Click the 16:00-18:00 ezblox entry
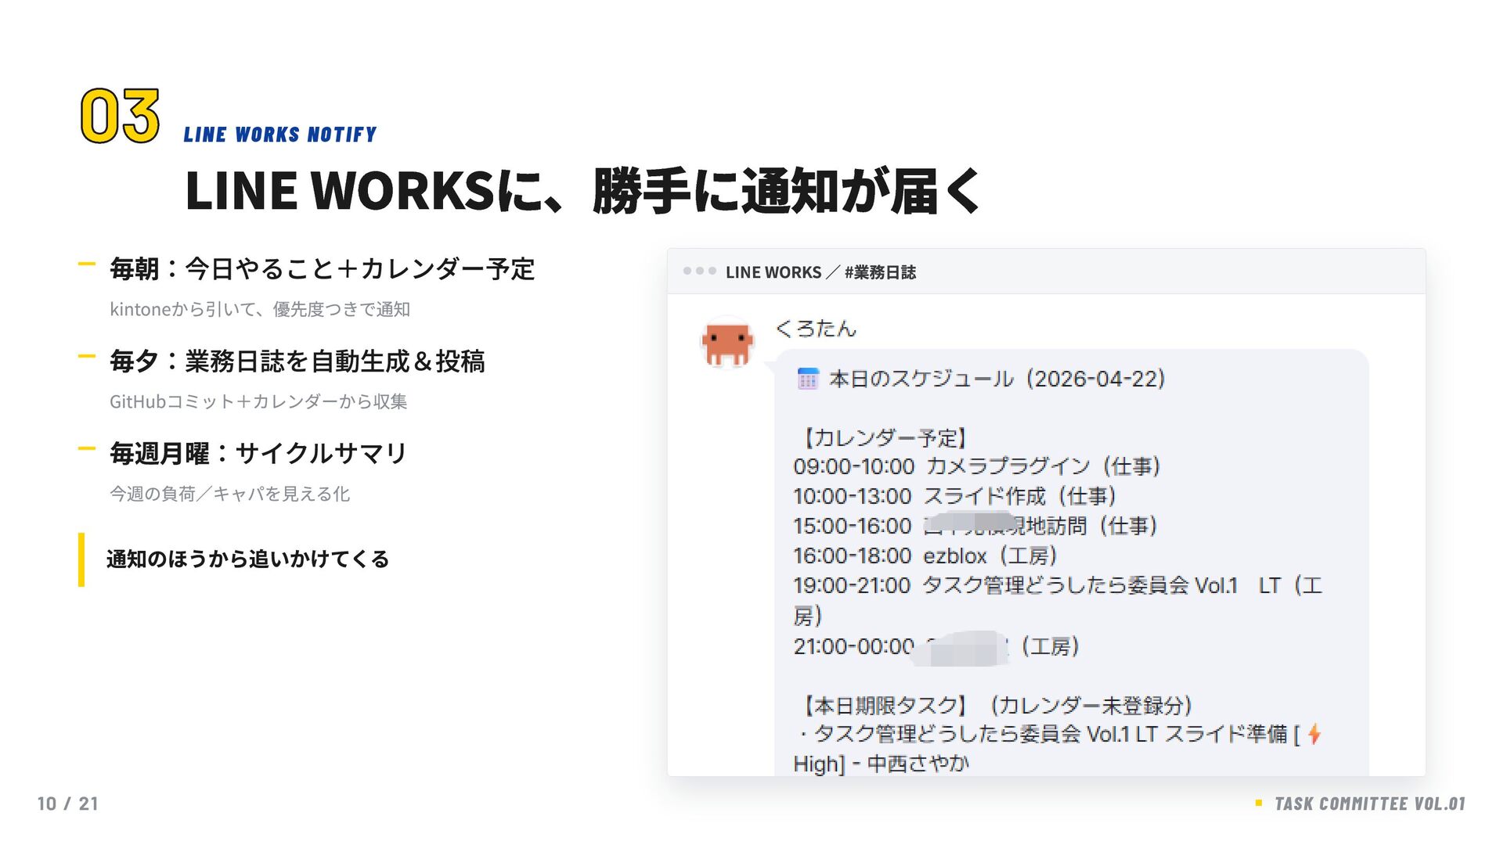1503x845 pixels. (925, 556)
